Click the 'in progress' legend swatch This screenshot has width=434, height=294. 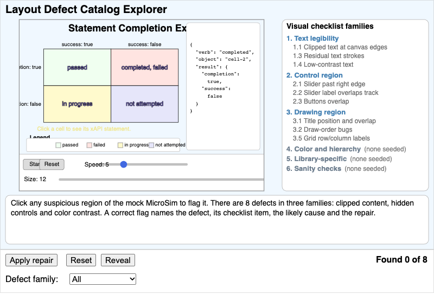[120, 145]
